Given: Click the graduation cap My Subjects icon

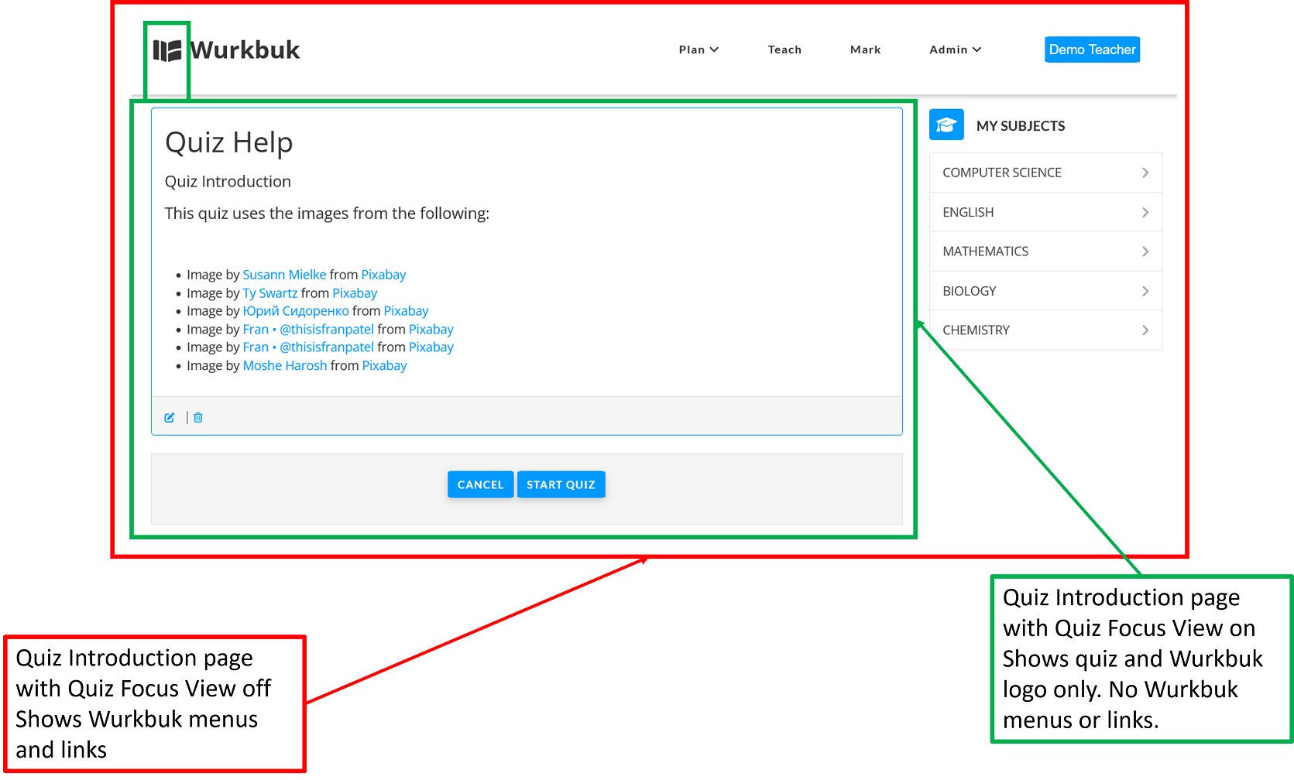Looking at the screenshot, I should [946, 125].
